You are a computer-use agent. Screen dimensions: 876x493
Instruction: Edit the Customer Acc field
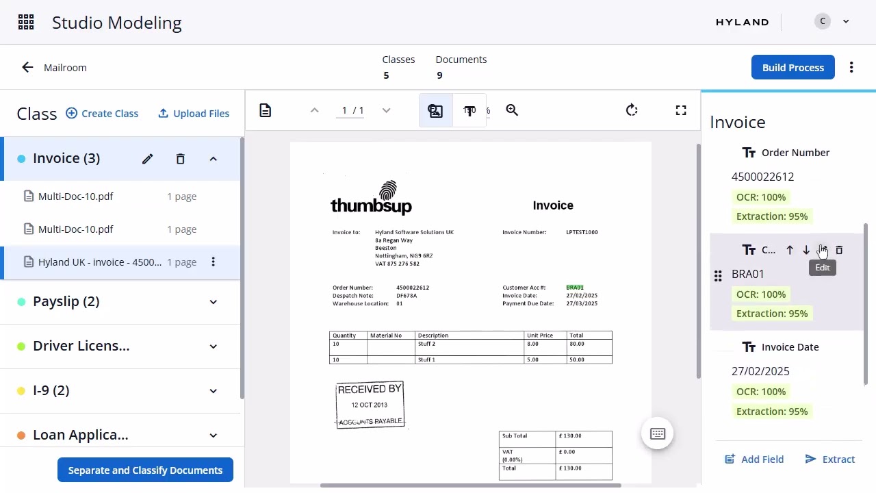(823, 250)
